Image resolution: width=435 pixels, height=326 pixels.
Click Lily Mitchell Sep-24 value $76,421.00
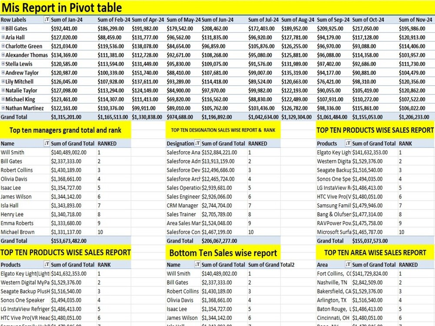[x=329, y=82]
